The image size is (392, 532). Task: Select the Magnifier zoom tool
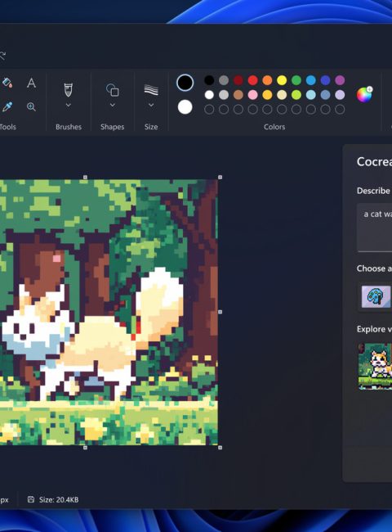tap(31, 107)
